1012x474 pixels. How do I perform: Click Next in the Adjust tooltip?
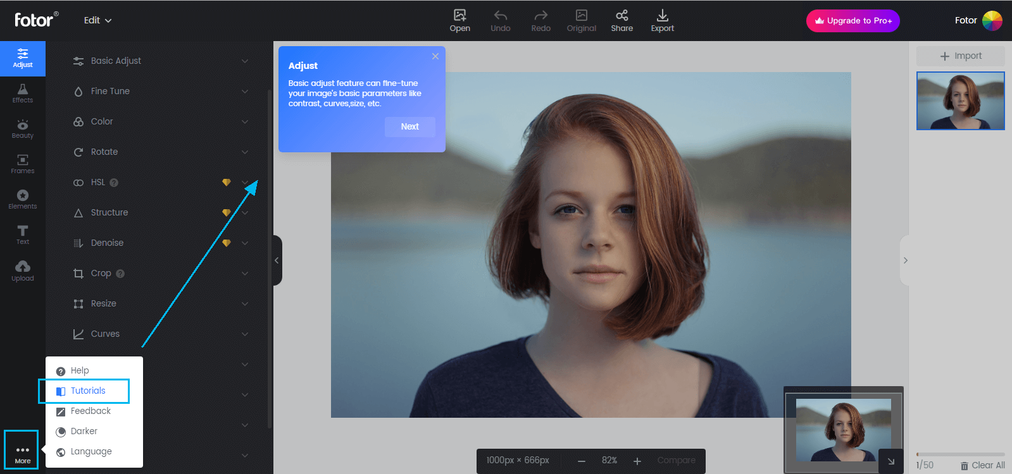click(x=409, y=126)
